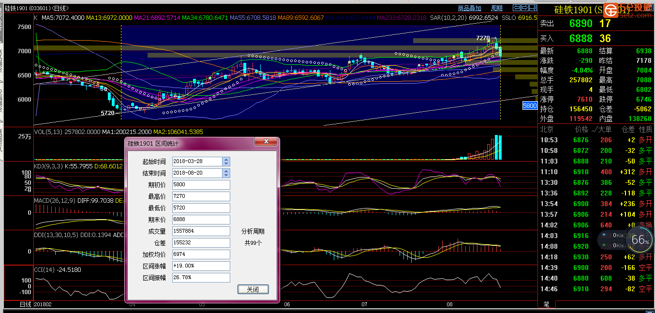Click the 期初价 field showing 5800

(201, 185)
